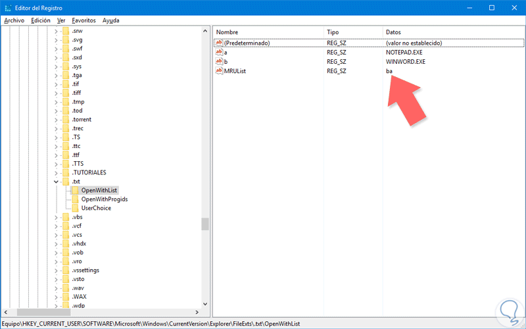Screen dimensions: 526x329
Task: Click tree scroll up arrow
Action: [205, 31]
